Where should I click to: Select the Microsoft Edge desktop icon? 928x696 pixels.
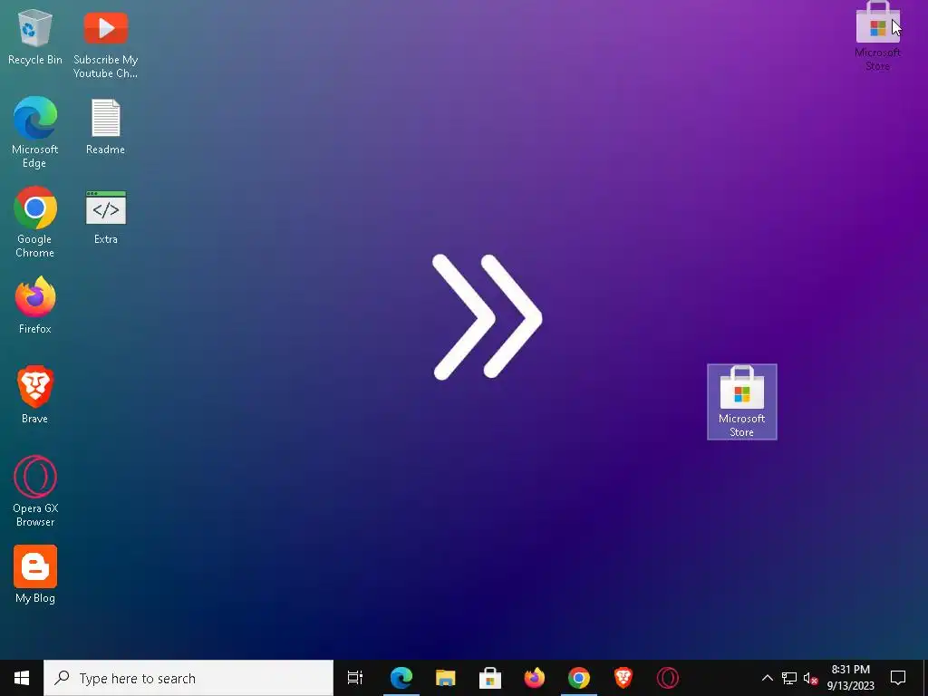pyautogui.click(x=35, y=132)
